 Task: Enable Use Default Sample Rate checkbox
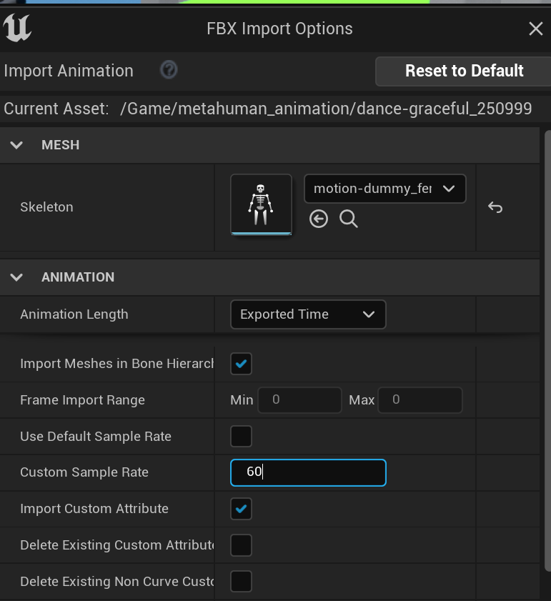pyautogui.click(x=242, y=436)
